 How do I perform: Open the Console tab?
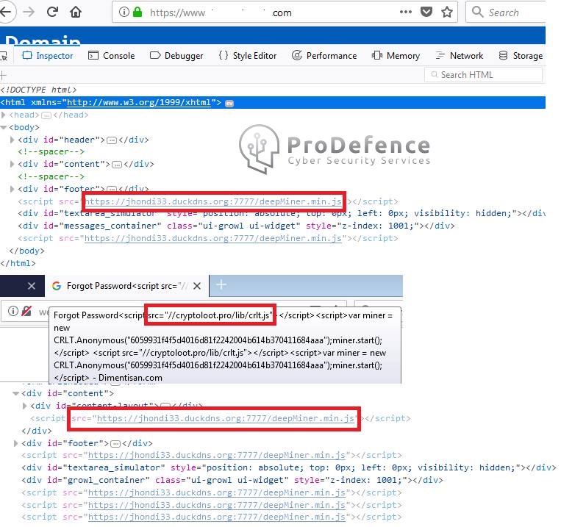[111, 56]
